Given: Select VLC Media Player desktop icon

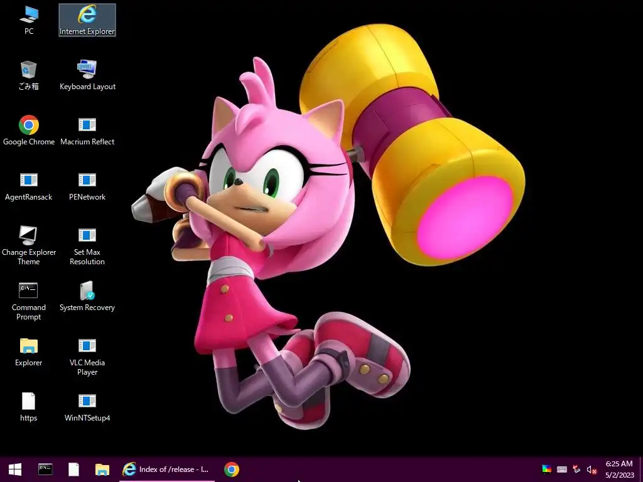Looking at the screenshot, I should [x=87, y=356].
